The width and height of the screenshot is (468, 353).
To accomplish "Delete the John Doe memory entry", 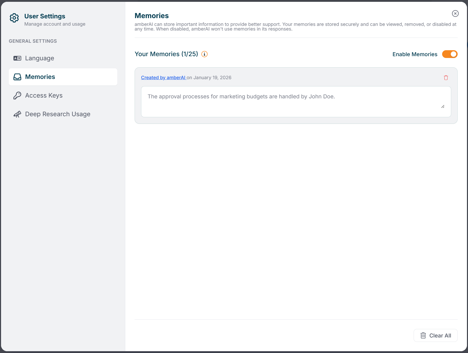I will pyautogui.click(x=446, y=78).
